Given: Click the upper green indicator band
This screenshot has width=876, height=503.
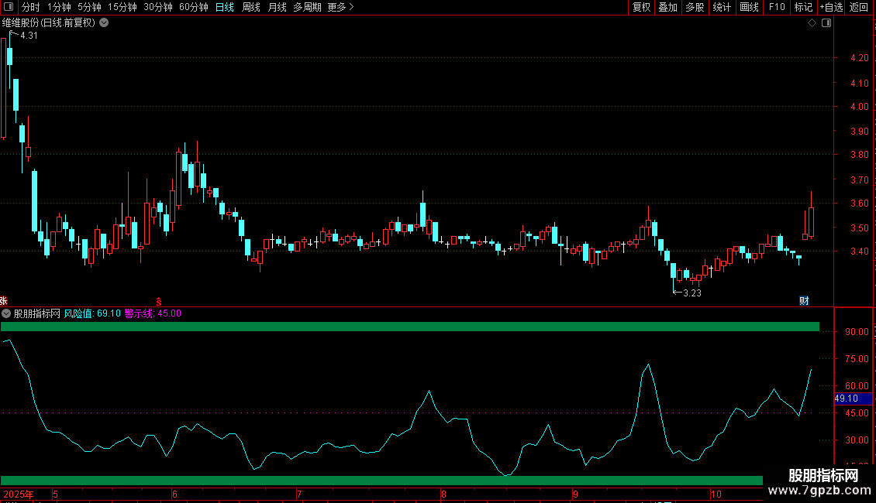Looking at the screenshot, I should click(409, 327).
